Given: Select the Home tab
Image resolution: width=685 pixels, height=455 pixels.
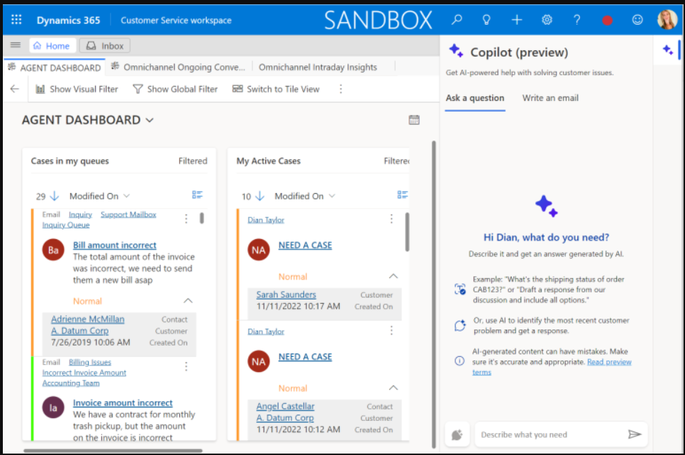Looking at the screenshot, I should click(x=52, y=45).
